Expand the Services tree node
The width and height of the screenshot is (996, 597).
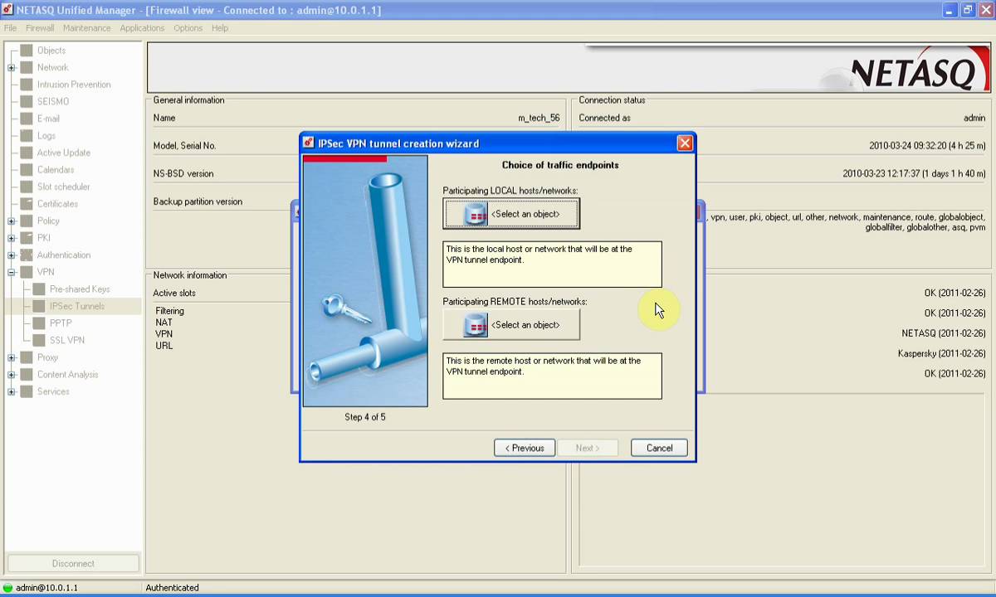pyautogui.click(x=12, y=392)
